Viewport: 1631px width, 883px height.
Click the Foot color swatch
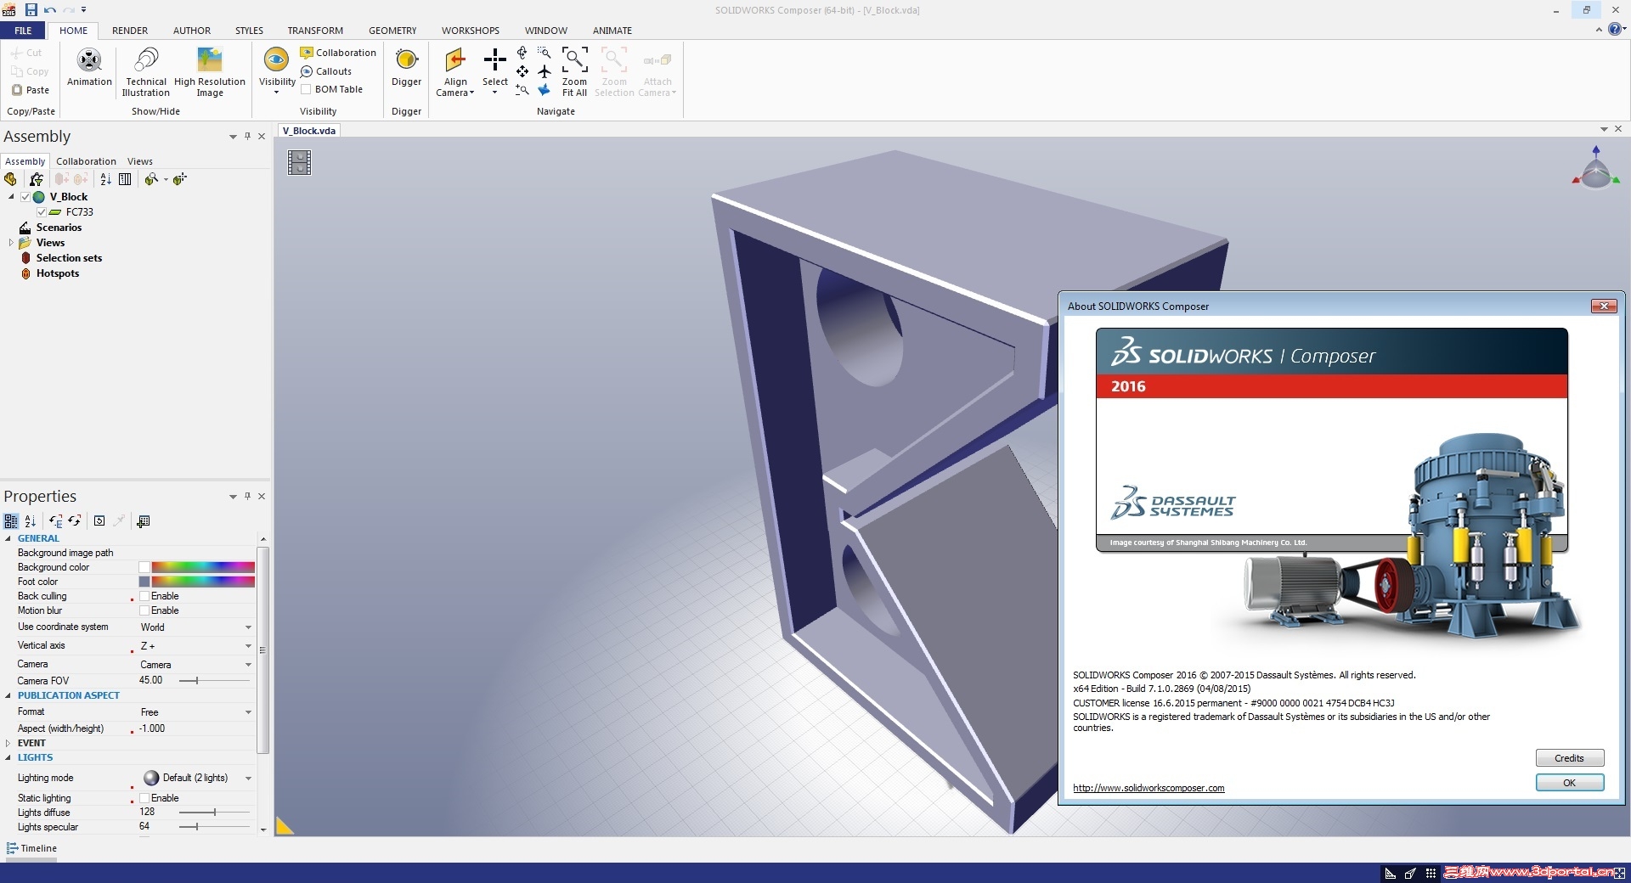tap(144, 582)
